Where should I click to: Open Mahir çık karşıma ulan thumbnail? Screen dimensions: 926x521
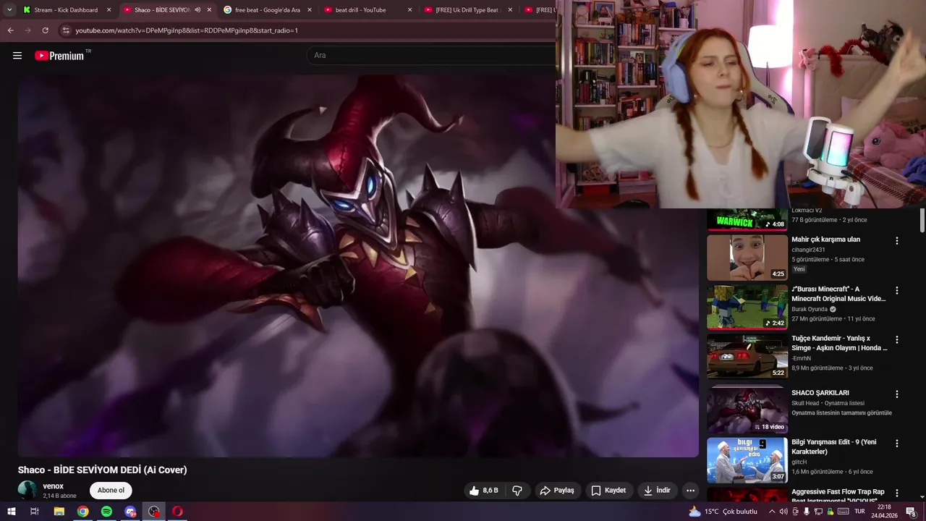click(x=747, y=258)
